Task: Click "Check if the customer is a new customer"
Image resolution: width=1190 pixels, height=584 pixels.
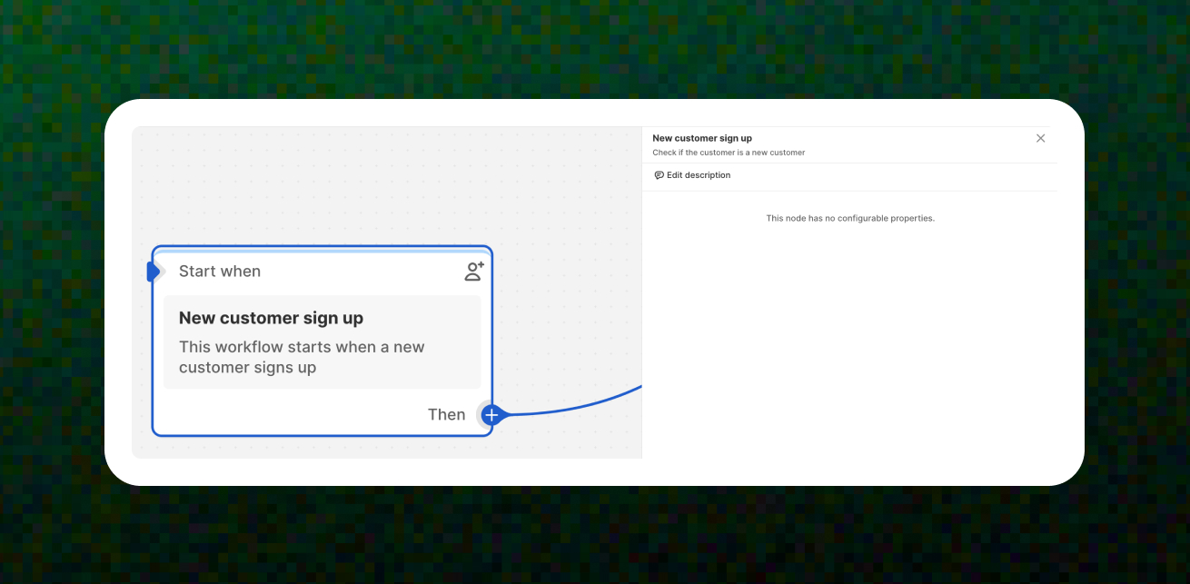Action: pos(729,153)
